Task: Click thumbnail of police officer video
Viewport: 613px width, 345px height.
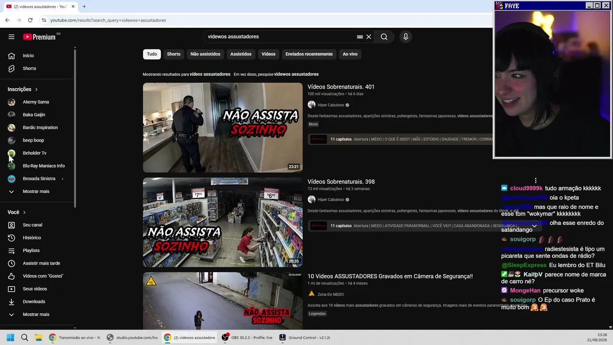Action: coord(223,127)
